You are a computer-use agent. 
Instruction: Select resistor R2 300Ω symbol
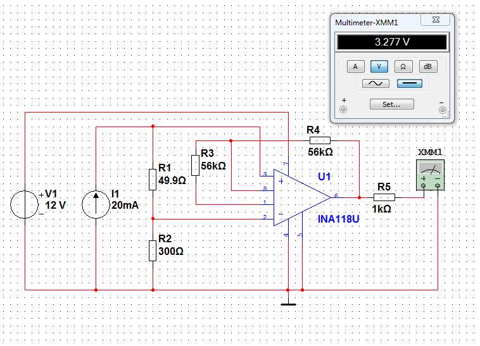tap(153, 250)
